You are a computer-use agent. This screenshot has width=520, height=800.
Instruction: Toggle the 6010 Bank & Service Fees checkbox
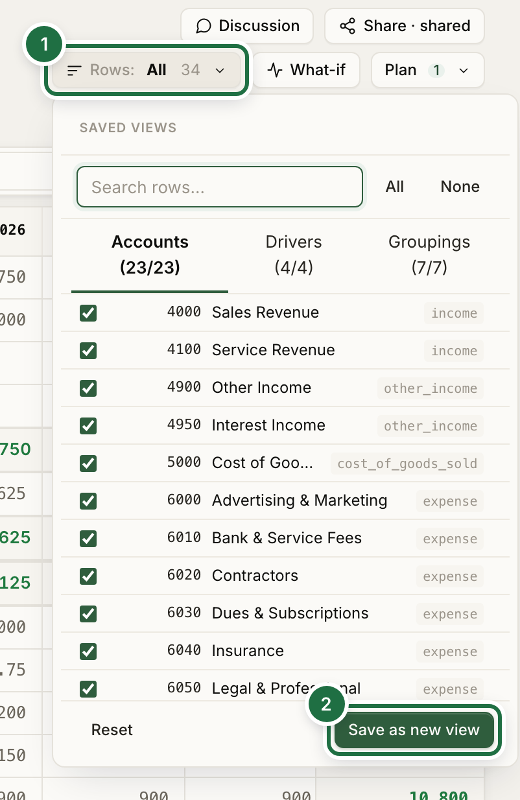(x=88, y=539)
